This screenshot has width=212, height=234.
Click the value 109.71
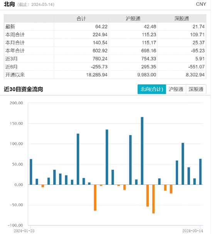click(197, 35)
